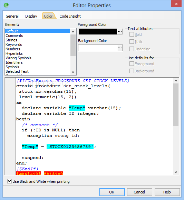Select Numbers in the Element list

point(38,49)
